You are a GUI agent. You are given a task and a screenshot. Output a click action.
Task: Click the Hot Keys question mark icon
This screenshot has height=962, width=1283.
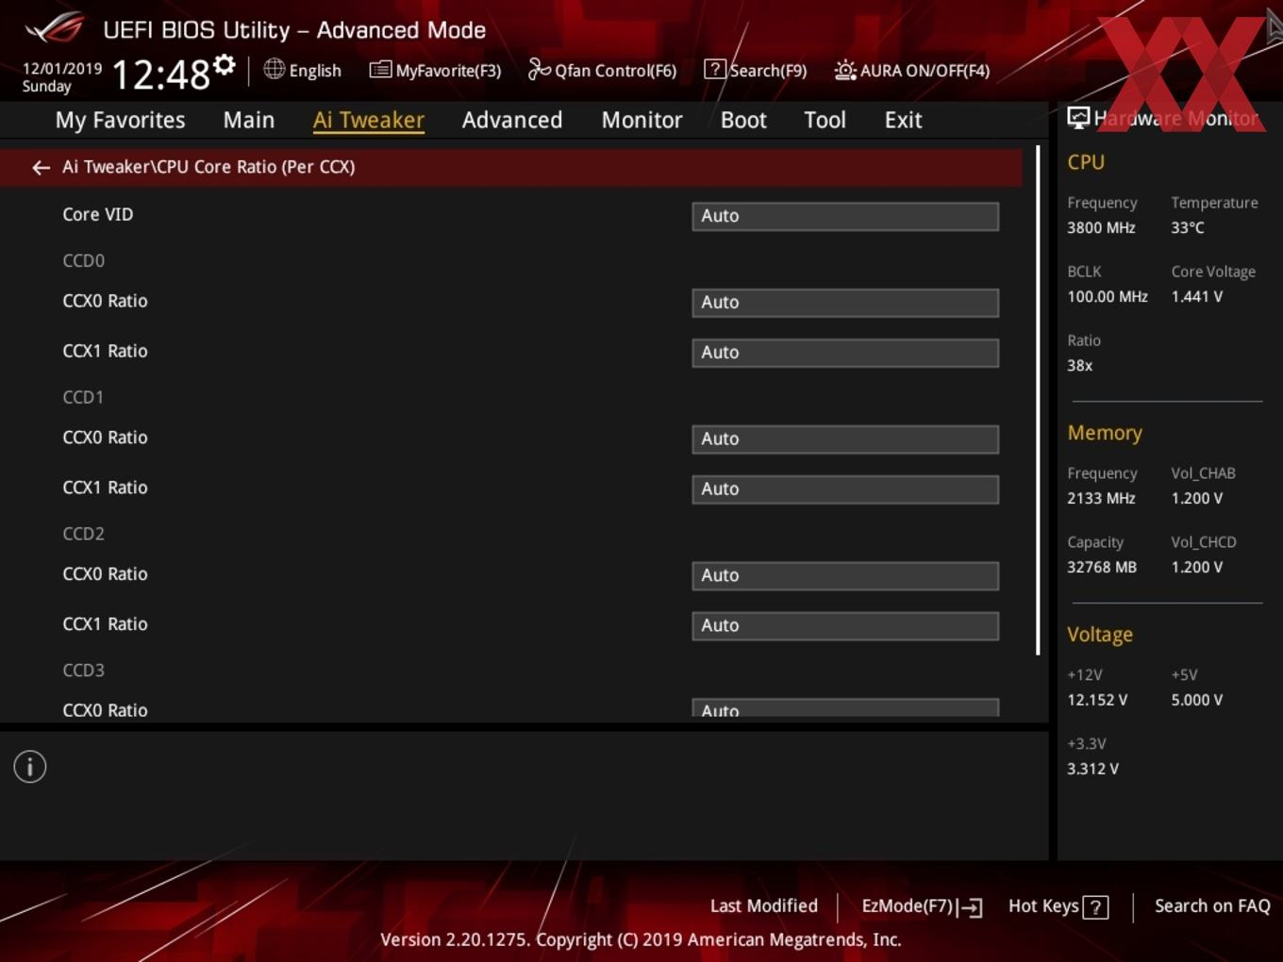click(1095, 907)
